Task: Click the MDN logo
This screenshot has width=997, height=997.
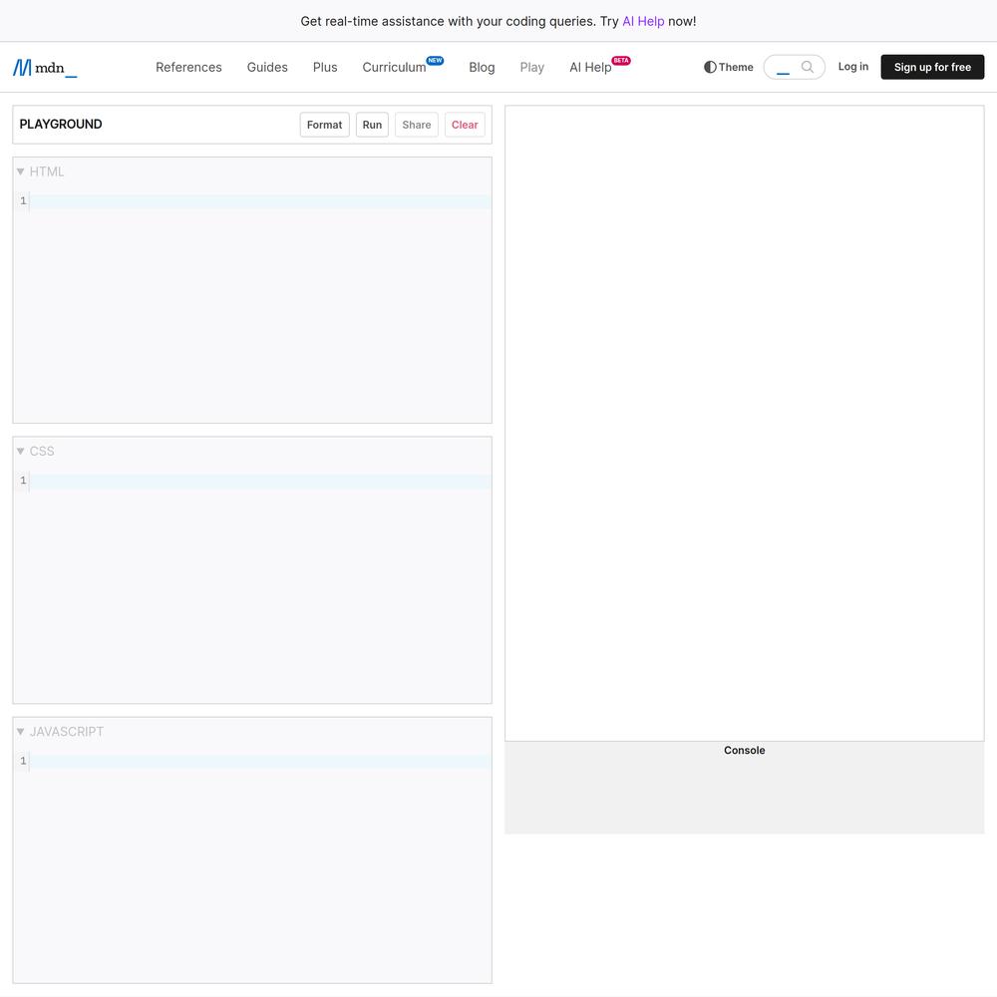Action: 45,68
